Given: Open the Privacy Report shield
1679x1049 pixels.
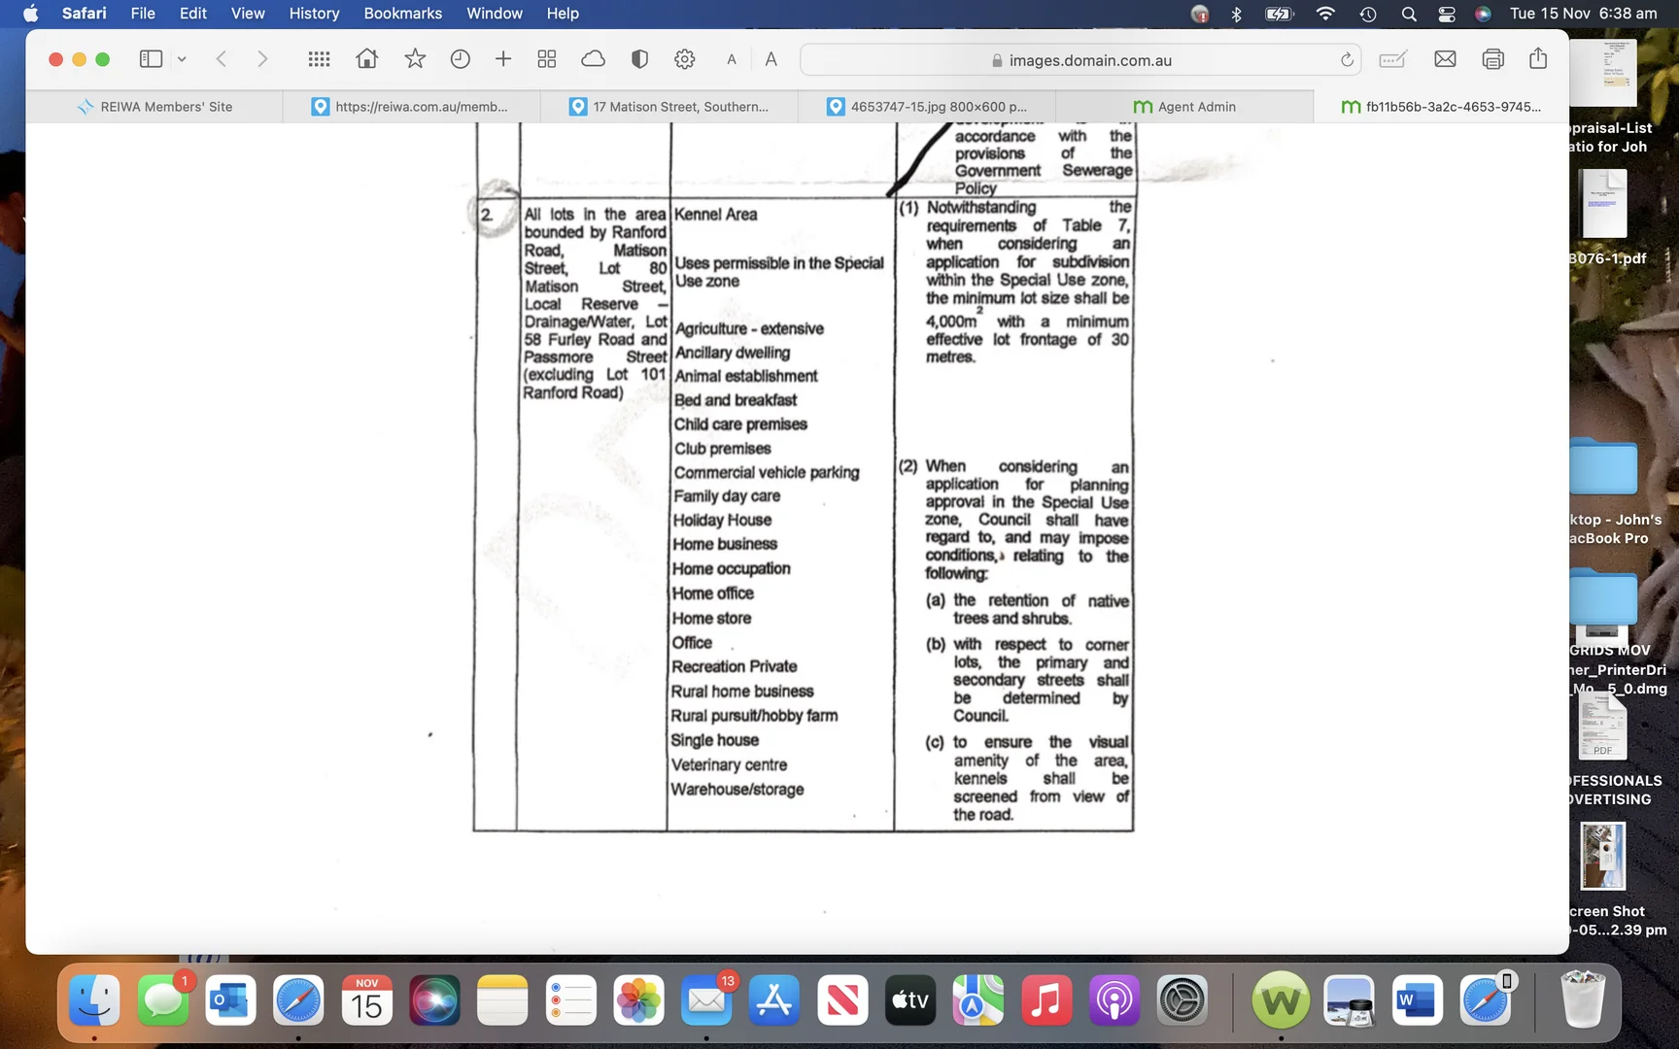Looking at the screenshot, I should [639, 59].
